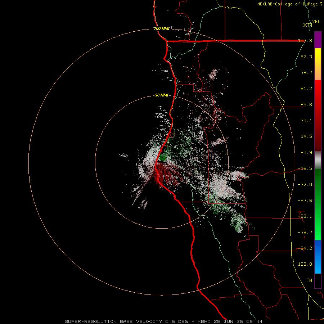This screenshot has width=324, height=324.
Task: Select the -47.6 legend value
Action: [305, 201]
